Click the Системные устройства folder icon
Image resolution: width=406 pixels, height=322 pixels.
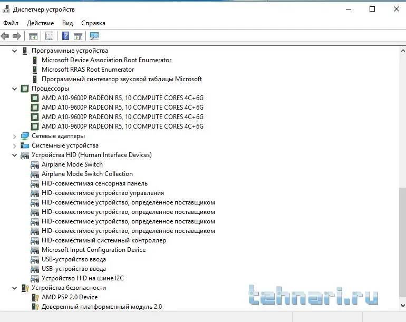click(25, 145)
